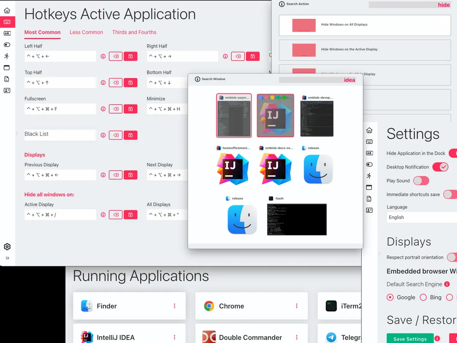Select the -bash terminal window thumbnail
This screenshot has width=457, height=343.
point(296,219)
